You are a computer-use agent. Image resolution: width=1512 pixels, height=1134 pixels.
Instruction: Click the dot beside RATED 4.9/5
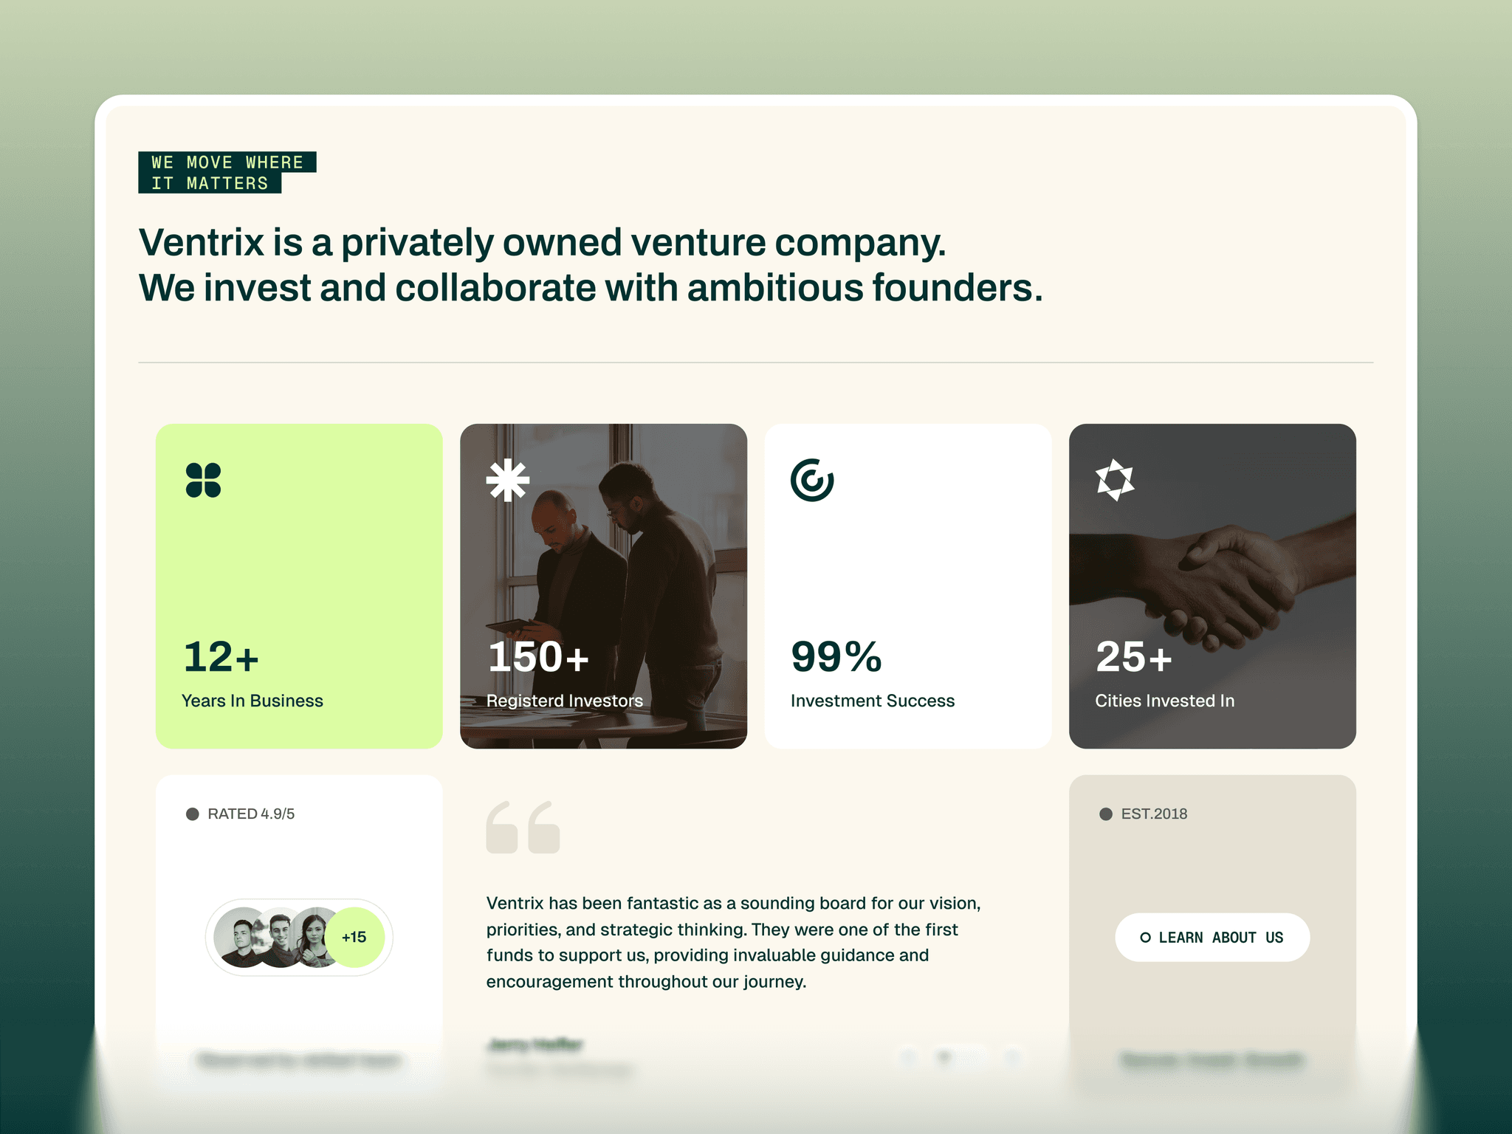[193, 814]
